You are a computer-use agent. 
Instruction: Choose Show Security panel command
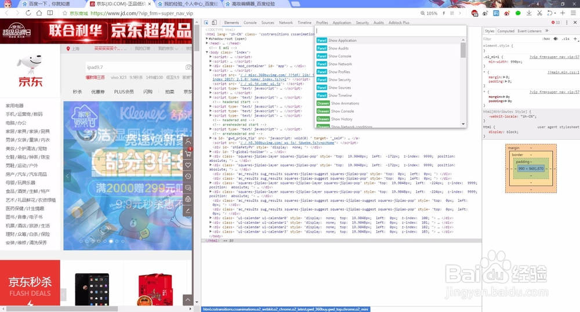pos(389,79)
